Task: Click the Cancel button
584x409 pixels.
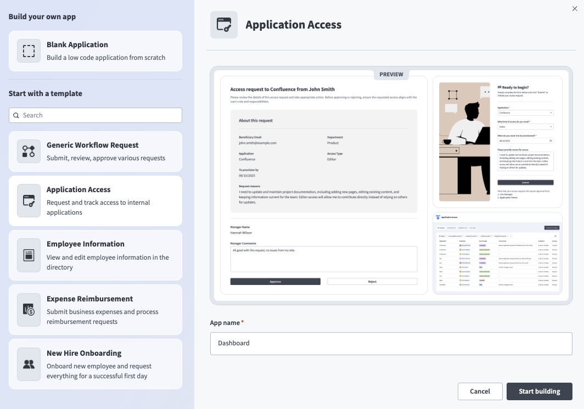Action: tap(480, 391)
